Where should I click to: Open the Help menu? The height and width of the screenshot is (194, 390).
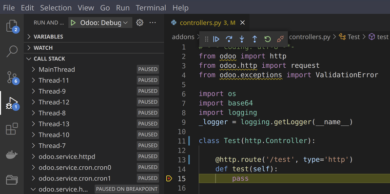(x=180, y=8)
